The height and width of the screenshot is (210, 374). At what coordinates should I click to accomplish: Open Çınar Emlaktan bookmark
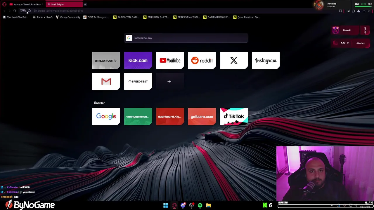coord(247,17)
